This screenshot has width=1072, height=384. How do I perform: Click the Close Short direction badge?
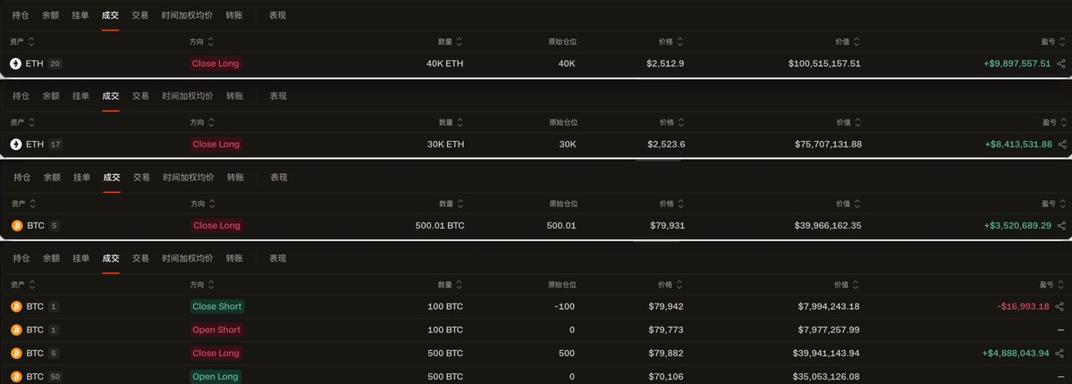(216, 307)
